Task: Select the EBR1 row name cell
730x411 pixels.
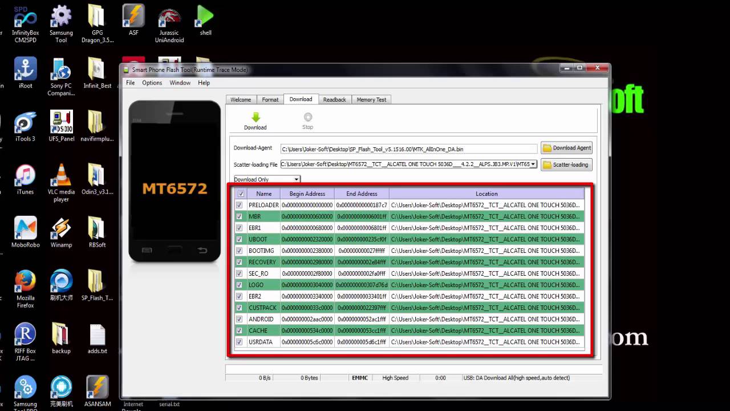Action: (x=263, y=228)
